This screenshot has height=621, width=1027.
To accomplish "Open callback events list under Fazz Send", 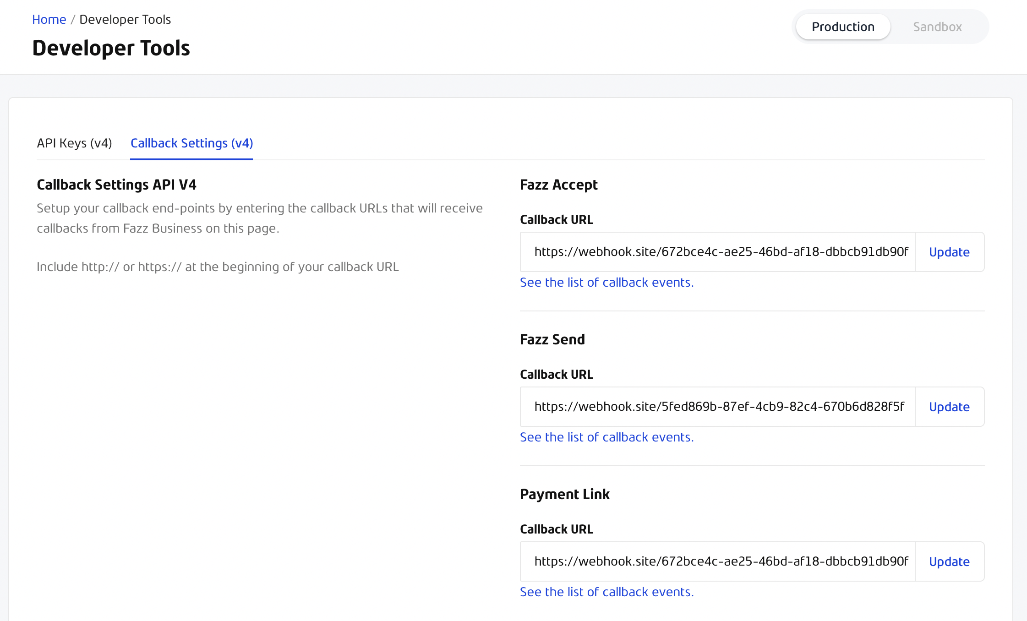I will 606,437.
